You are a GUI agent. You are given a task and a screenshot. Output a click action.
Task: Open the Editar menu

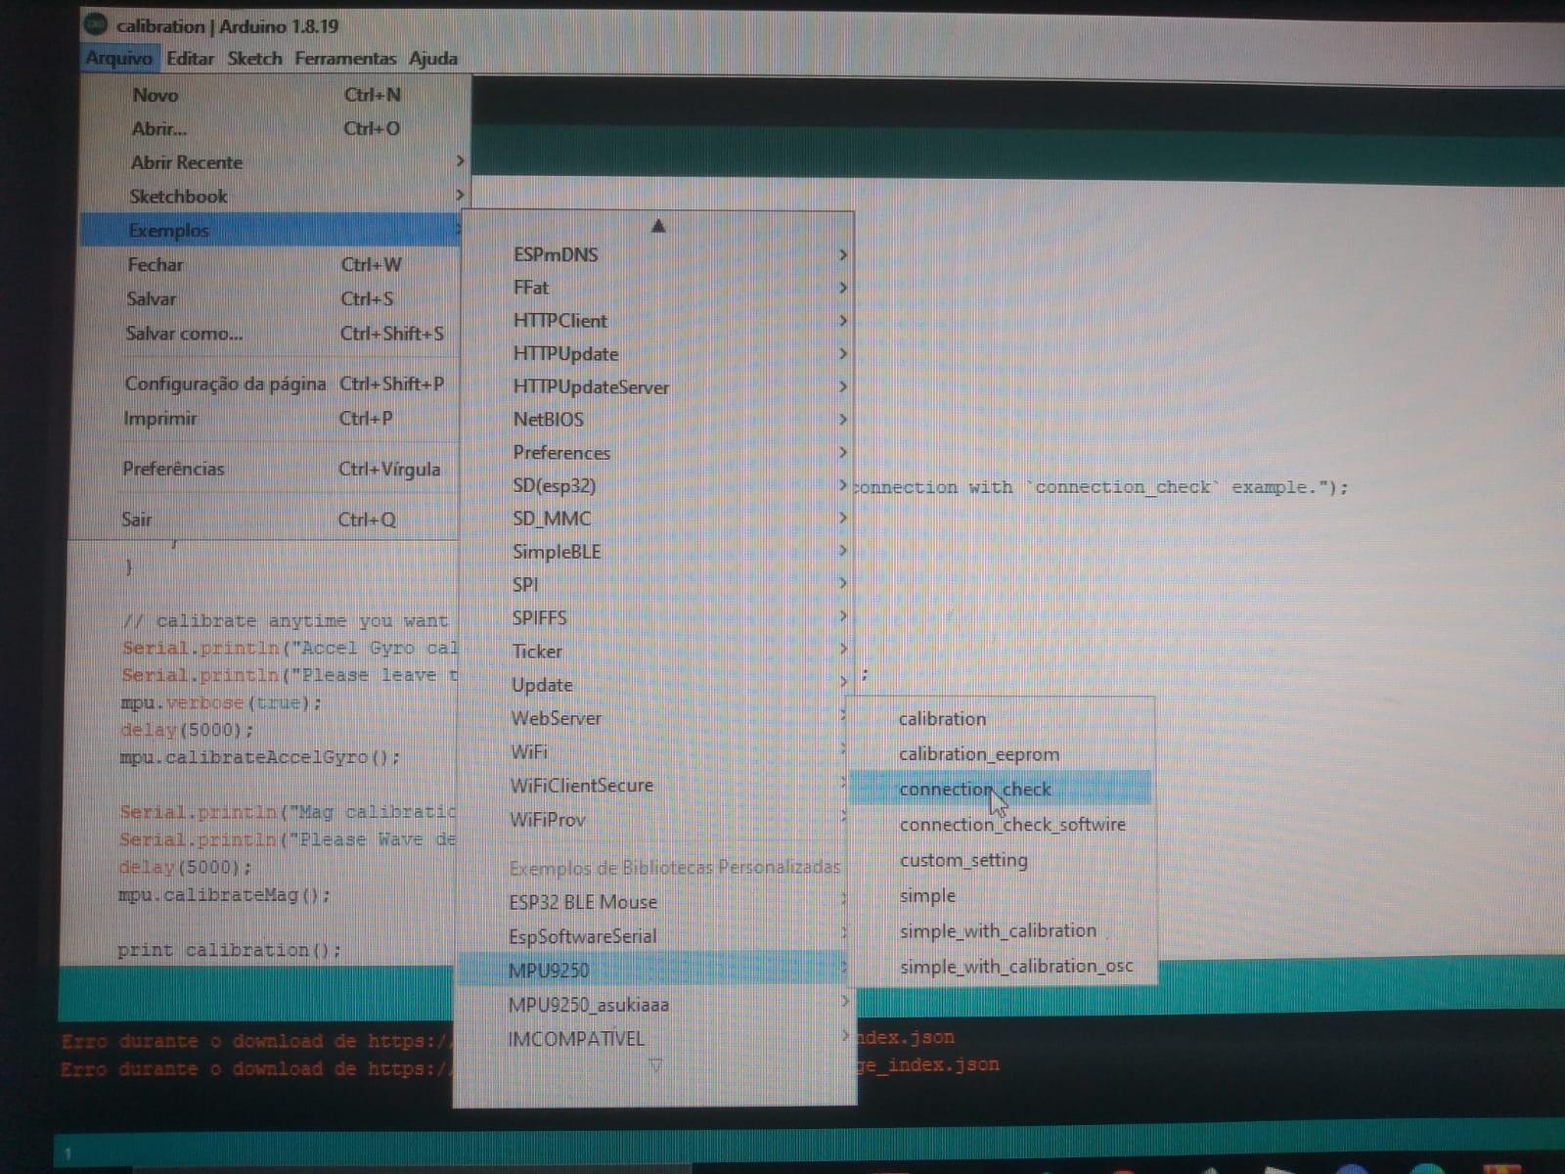coord(190,59)
